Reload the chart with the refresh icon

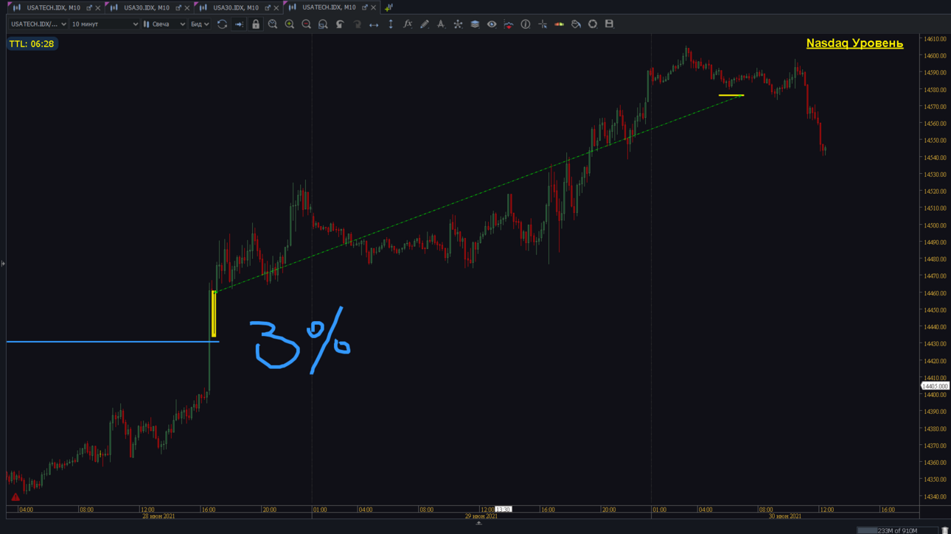pyautogui.click(x=222, y=24)
